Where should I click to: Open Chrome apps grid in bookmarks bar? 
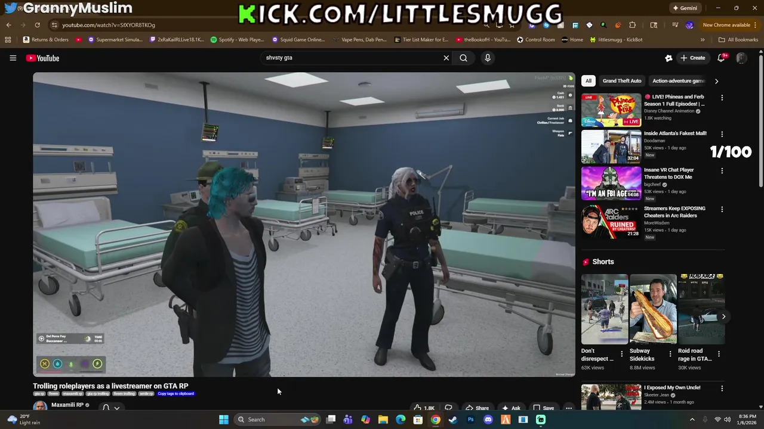(x=8, y=40)
